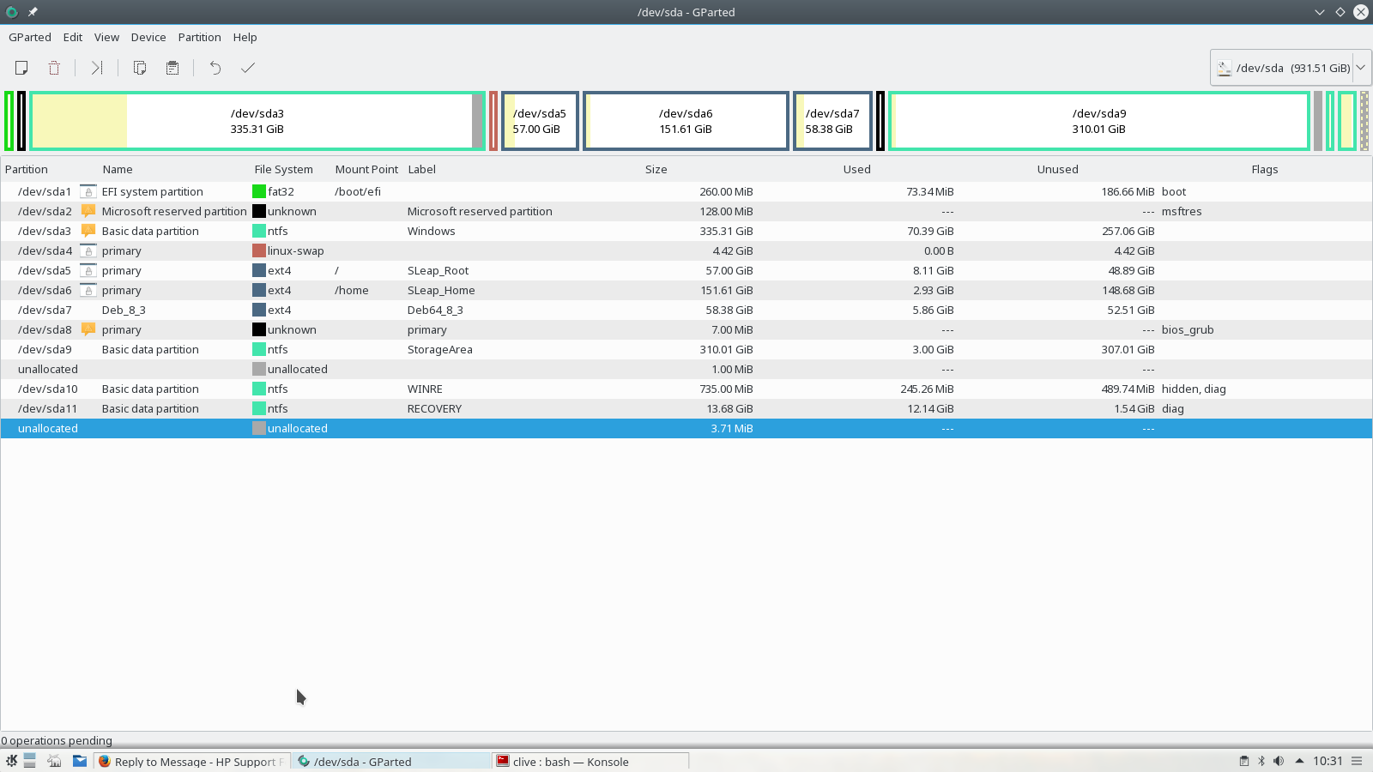
Task: Sort by the Flags column header
Action: [1265, 169]
